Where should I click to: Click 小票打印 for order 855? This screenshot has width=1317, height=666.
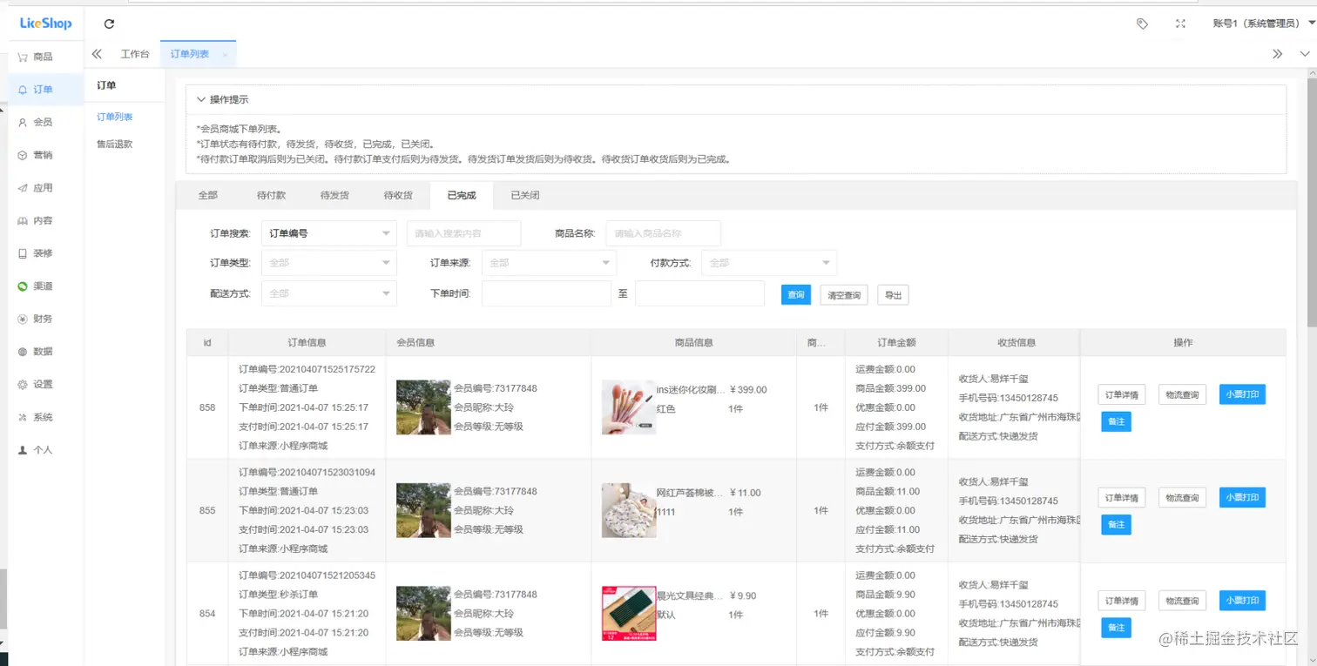1242,497
